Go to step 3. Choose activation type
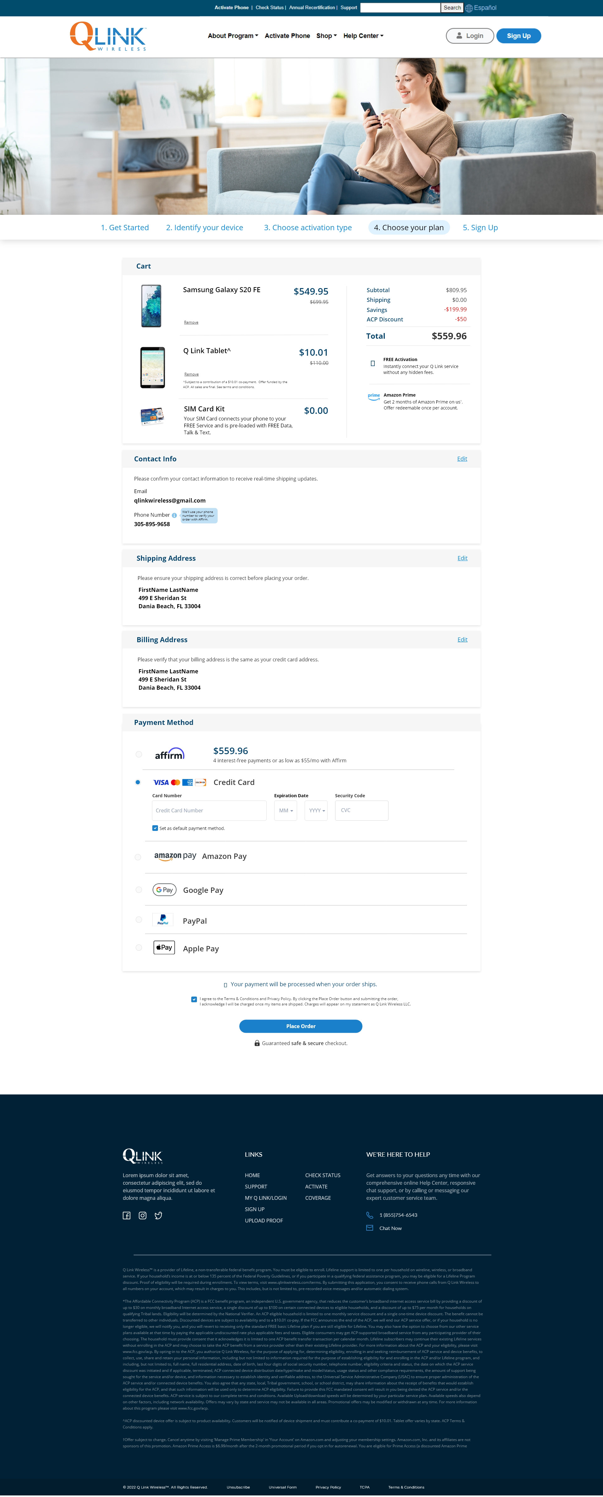The width and height of the screenshot is (603, 1497). [x=308, y=227]
